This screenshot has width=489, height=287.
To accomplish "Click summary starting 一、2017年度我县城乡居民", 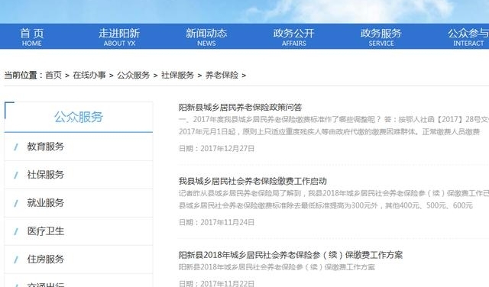I will 334,126.
